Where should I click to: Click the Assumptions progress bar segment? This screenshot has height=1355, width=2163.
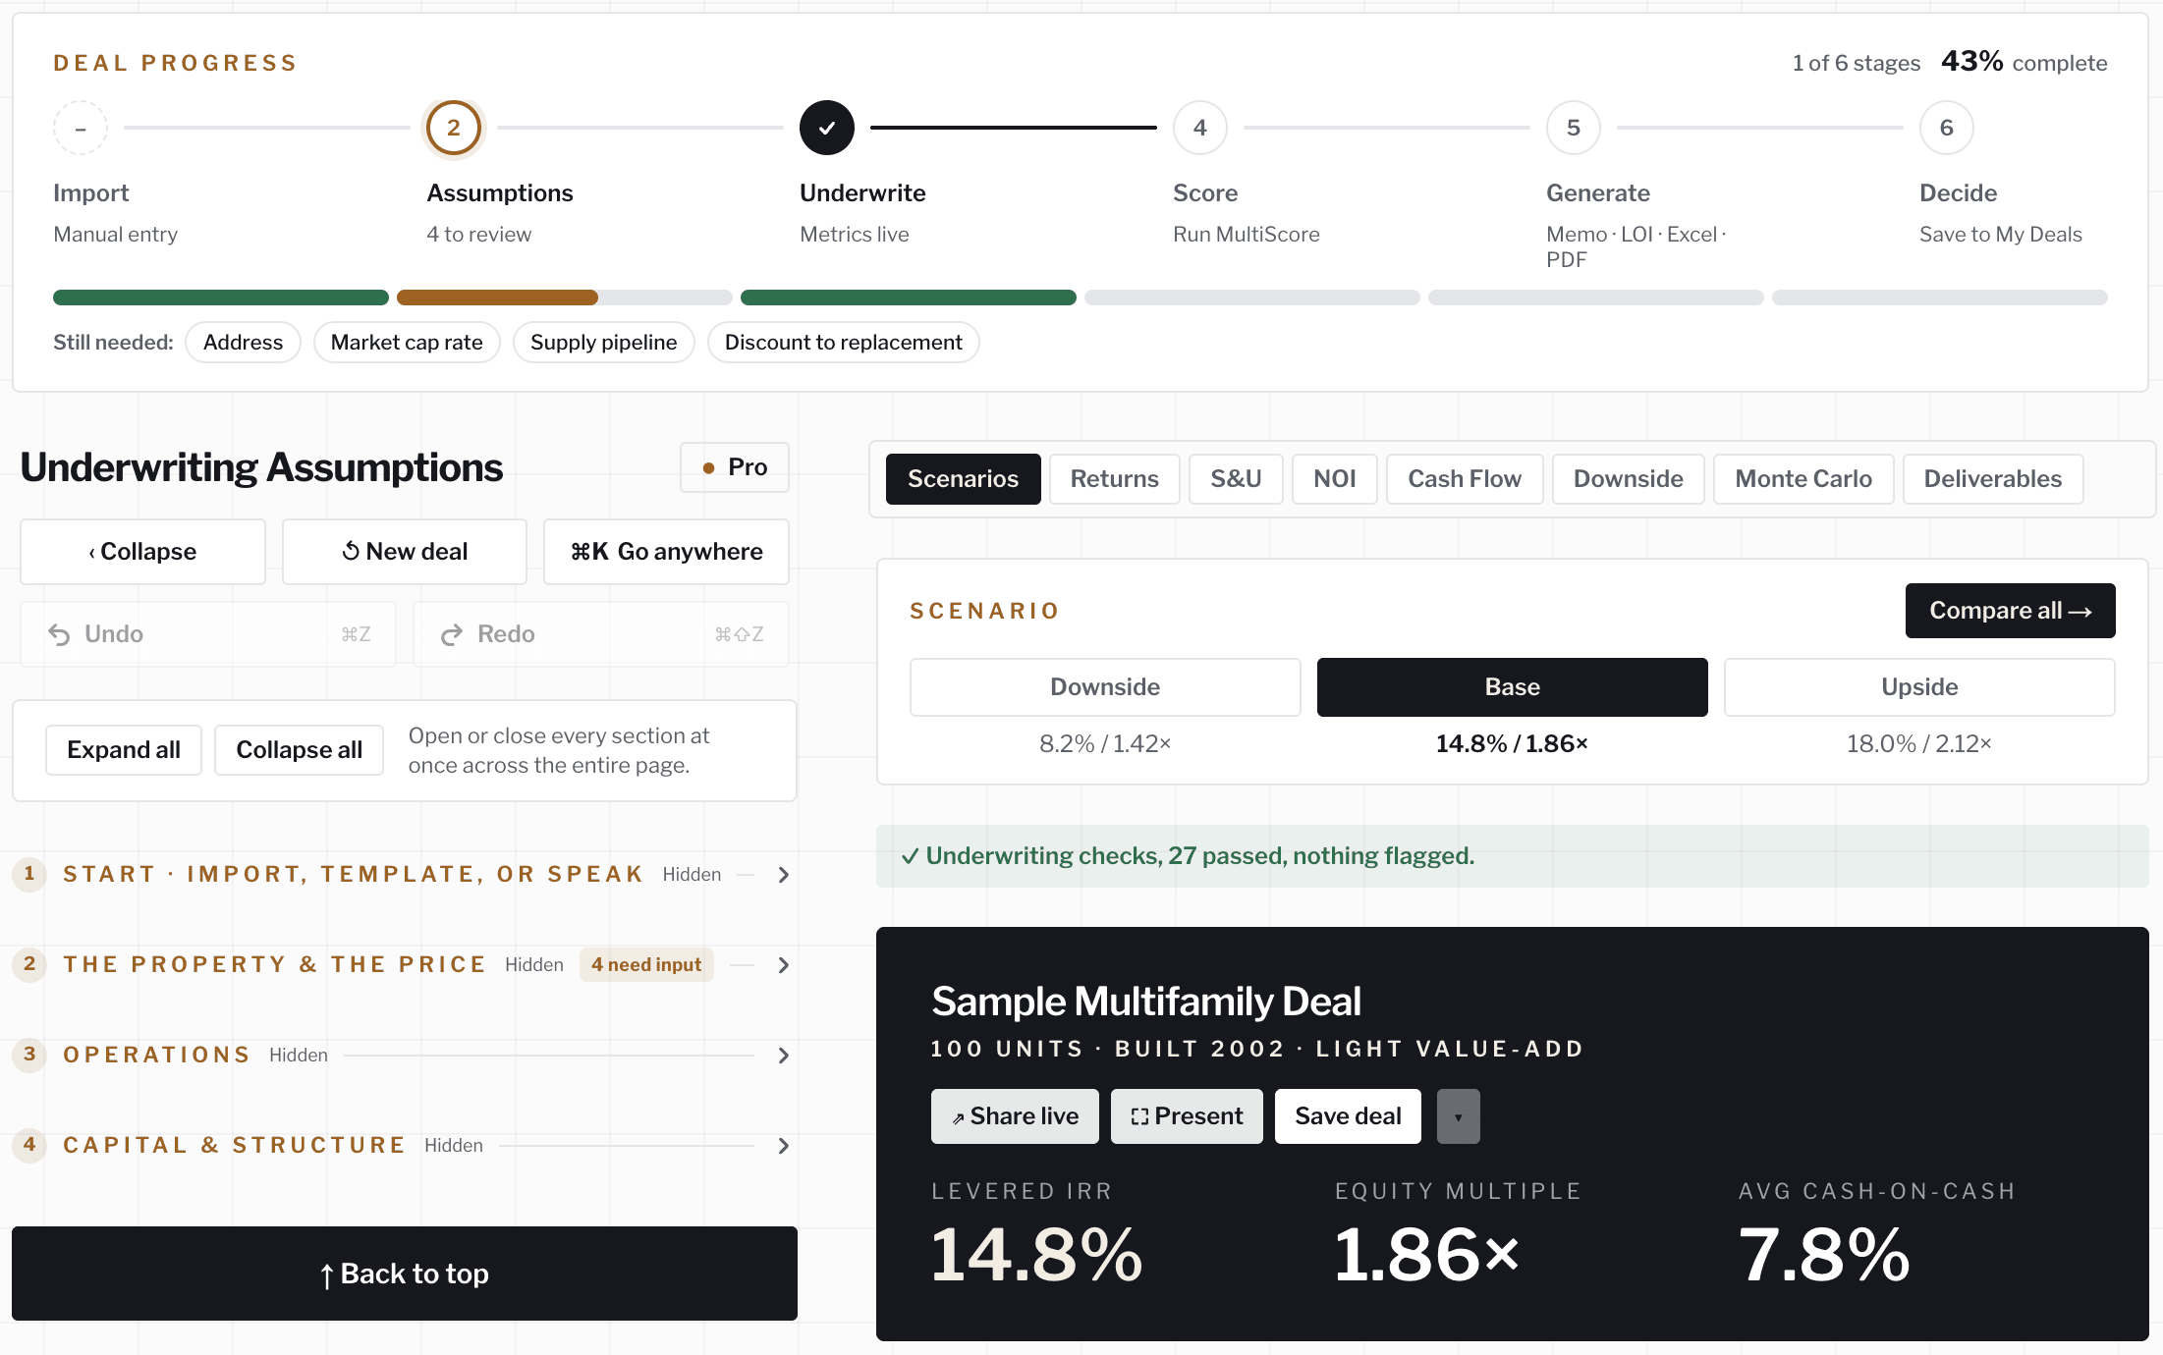565,298
